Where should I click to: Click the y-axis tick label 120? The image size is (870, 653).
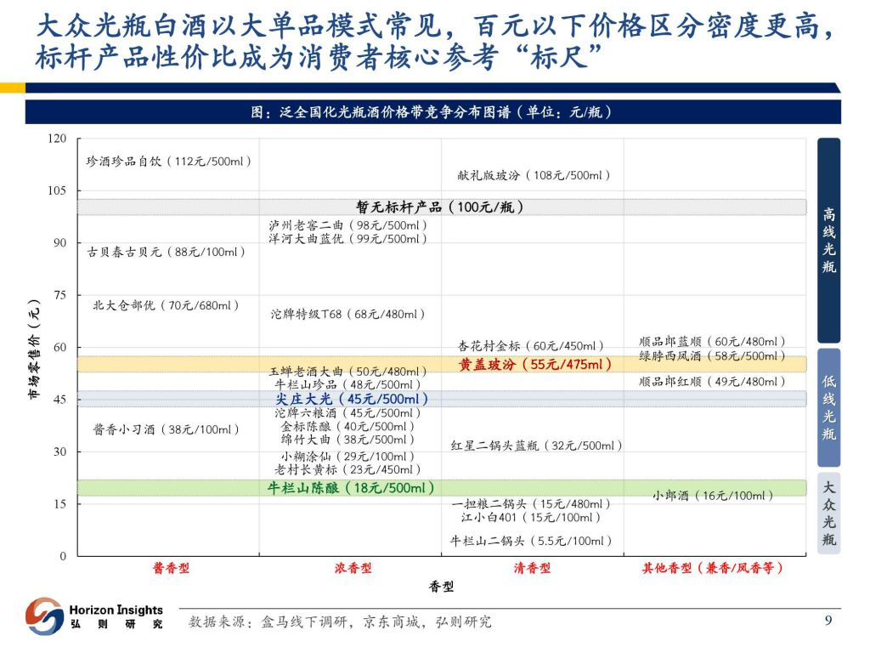[x=57, y=139]
